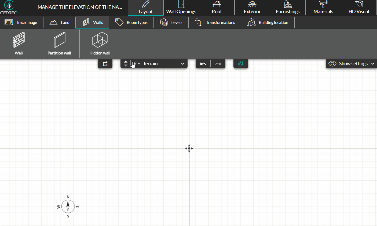
Task: Expand the Show settings dropdown chevron
Action: (x=373, y=64)
